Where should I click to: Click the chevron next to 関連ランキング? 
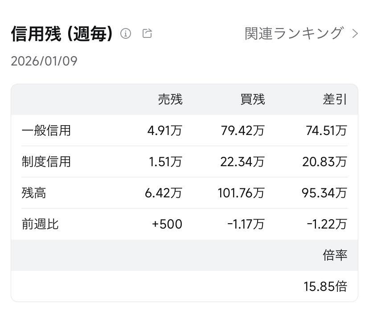[354, 33]
